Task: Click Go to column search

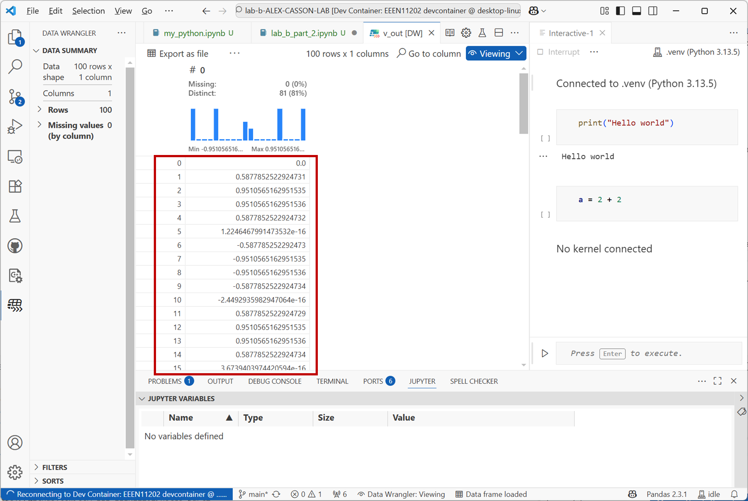Action: (429, 53)
